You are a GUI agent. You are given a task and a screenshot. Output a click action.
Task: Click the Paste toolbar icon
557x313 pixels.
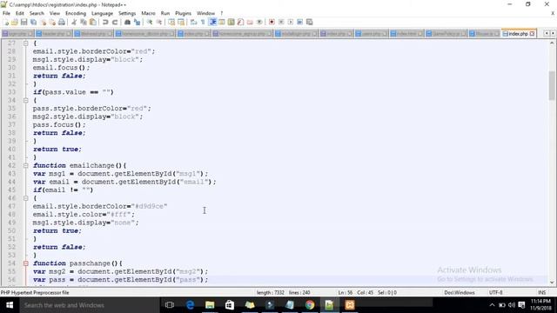[x=93, y=22]
